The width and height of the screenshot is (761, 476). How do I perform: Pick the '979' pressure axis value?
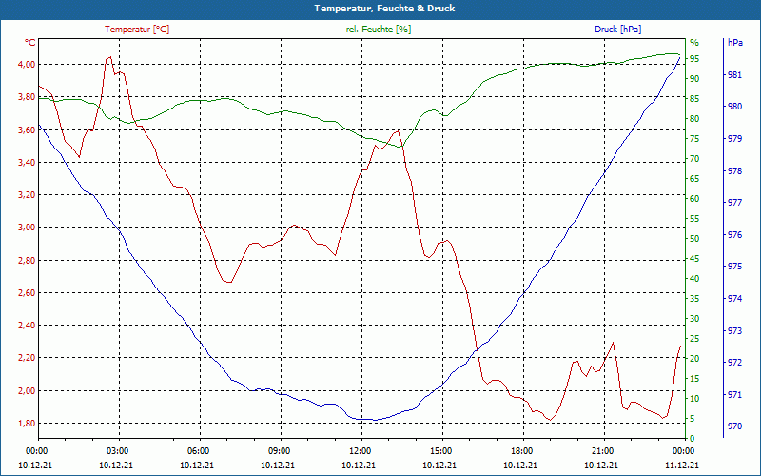click(x=734, y=139)
